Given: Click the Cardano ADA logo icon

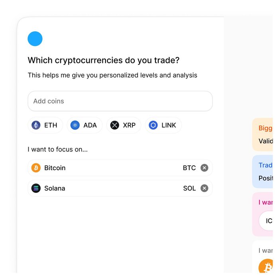Looking at the screenshot, I should coord(75,125).
